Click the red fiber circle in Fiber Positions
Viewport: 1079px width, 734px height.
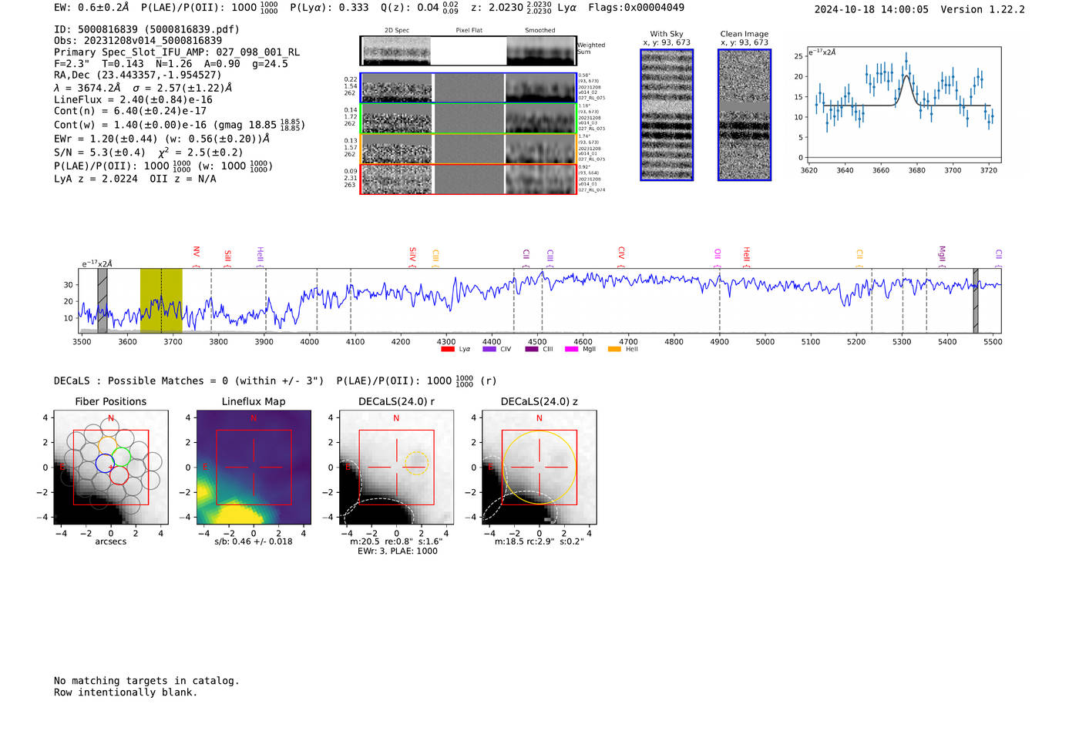click(x=119, y=475)
